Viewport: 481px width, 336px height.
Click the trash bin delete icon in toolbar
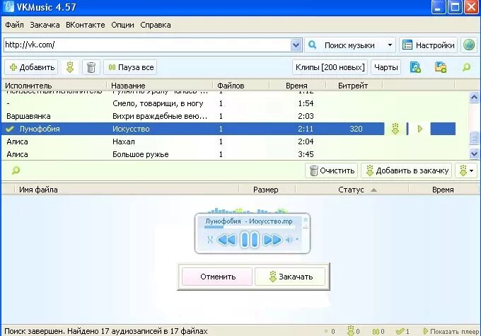point(91,67)
